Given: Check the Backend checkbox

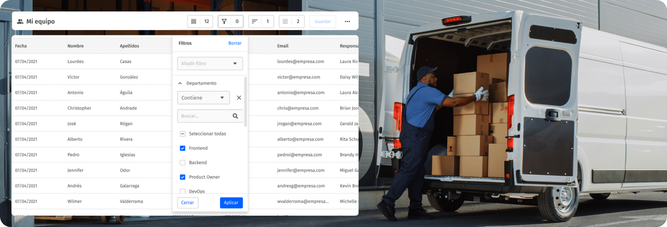Looking at the screenshot, I should [183, 163].
